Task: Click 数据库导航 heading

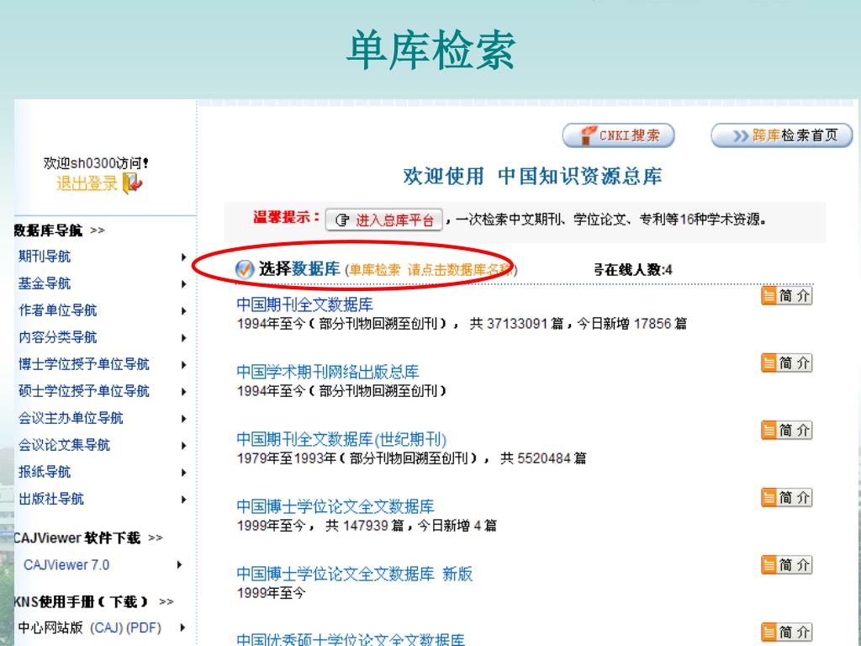Action: pyautogui.click(x=48, y=230)
